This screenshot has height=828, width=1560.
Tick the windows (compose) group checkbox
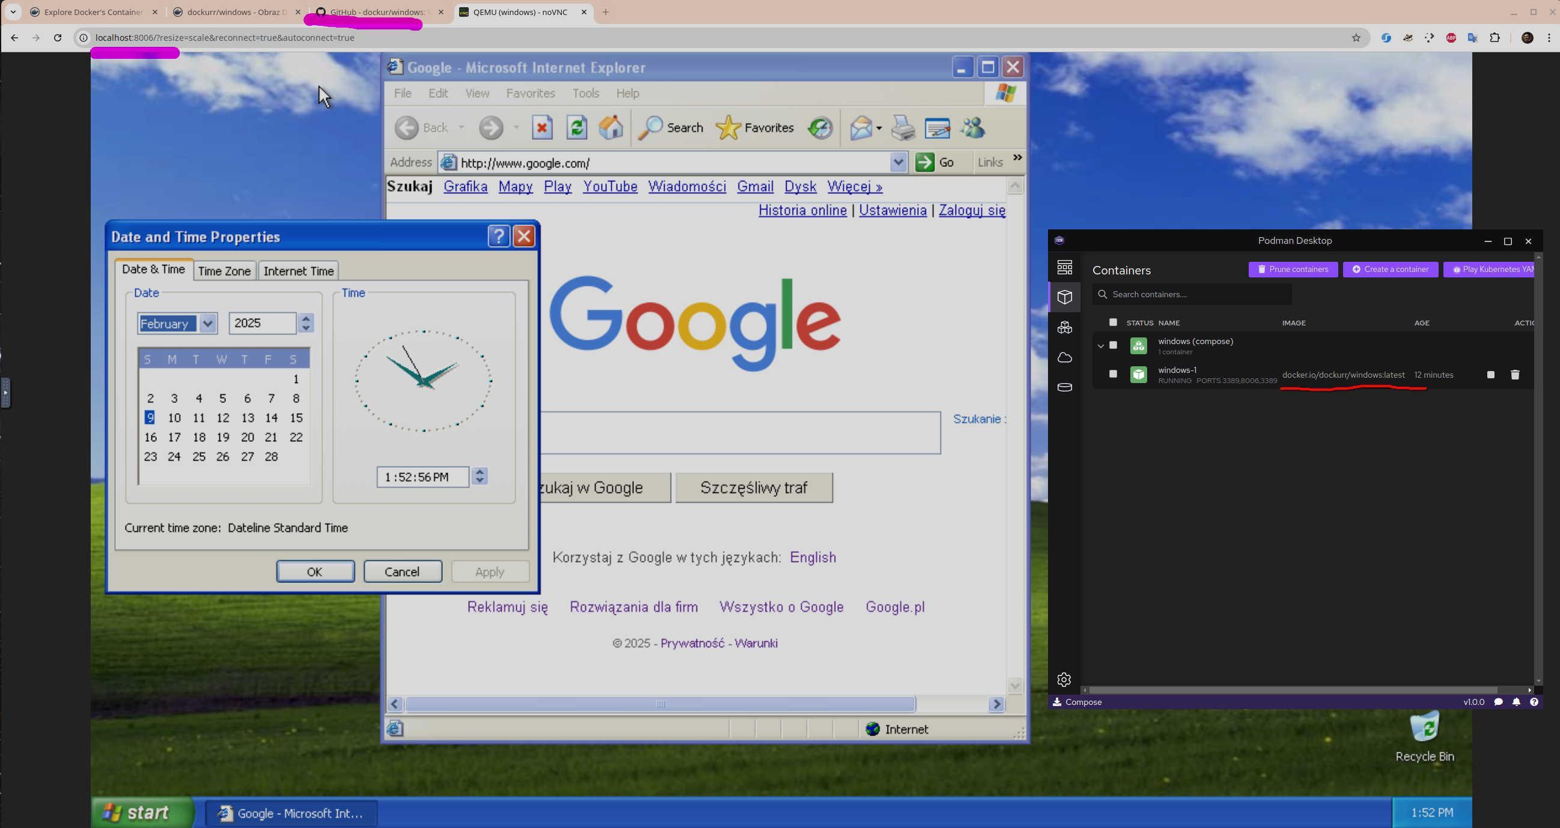[1112, 345]
